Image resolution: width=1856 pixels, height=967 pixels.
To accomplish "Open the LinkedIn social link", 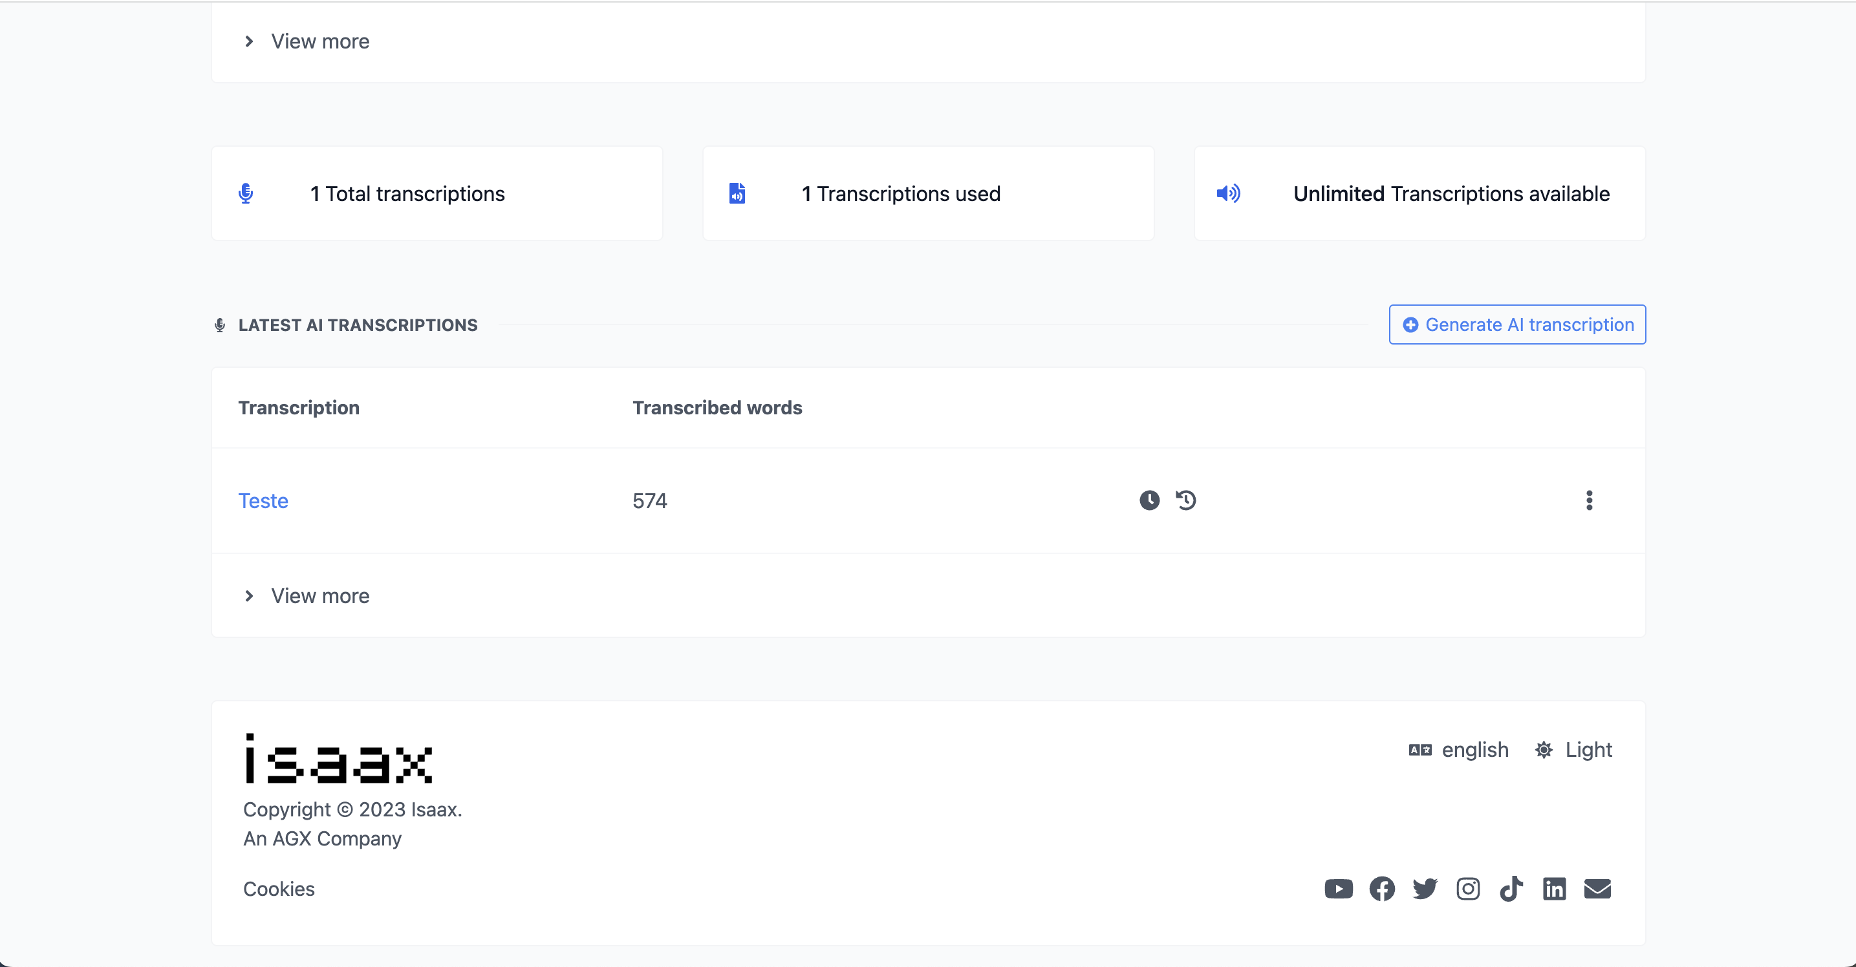I will coord(1554,889).
